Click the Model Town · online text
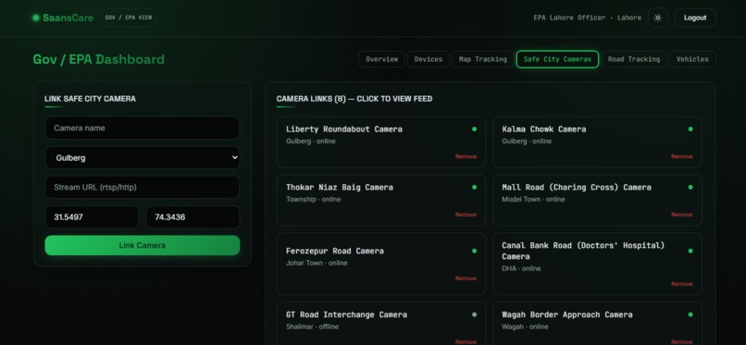The width and height of the screenshot is (746, 345). tap(533, 200)
